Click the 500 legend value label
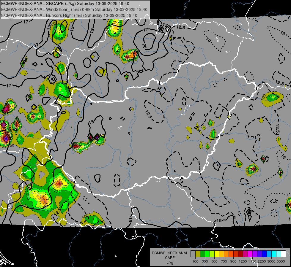 point(214,261)
